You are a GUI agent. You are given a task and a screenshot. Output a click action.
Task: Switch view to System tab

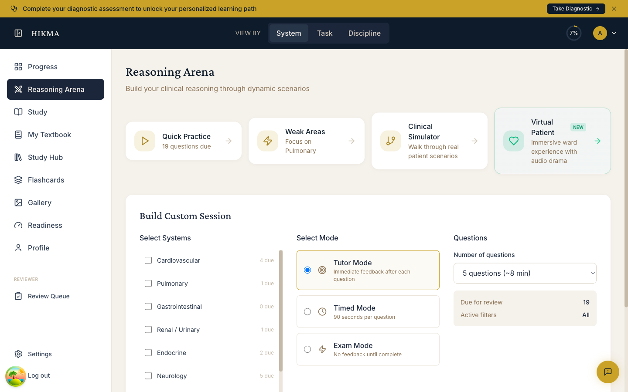pyautogui.click(x=289, y=33)
